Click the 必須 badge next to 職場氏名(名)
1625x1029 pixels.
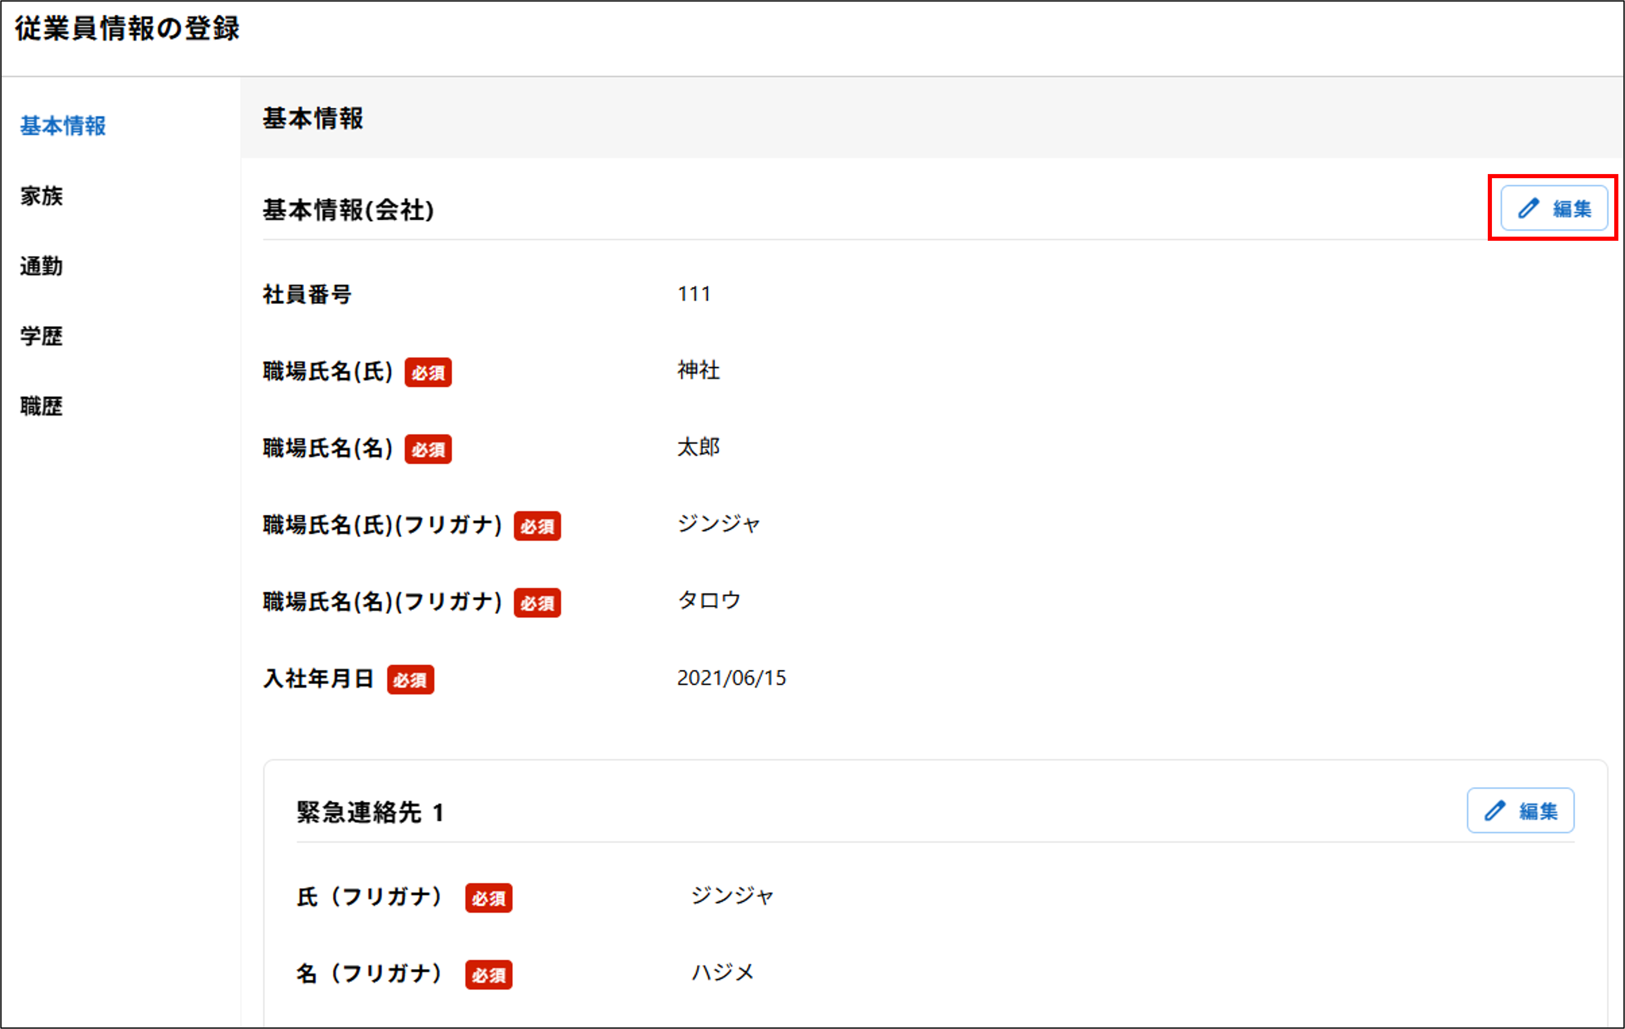(427, 449)
